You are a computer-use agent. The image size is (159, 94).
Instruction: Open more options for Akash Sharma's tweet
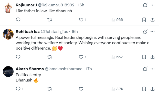153,69
